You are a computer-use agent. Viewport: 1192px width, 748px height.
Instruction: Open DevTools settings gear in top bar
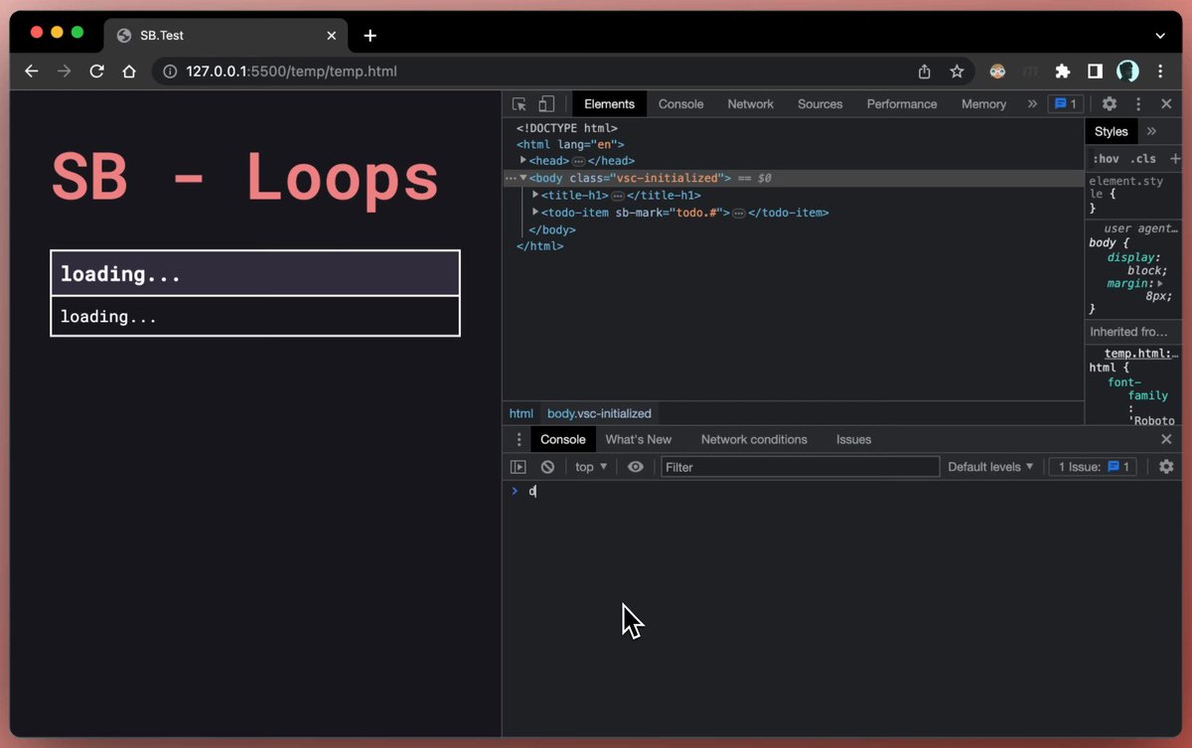click(1110, 103)
